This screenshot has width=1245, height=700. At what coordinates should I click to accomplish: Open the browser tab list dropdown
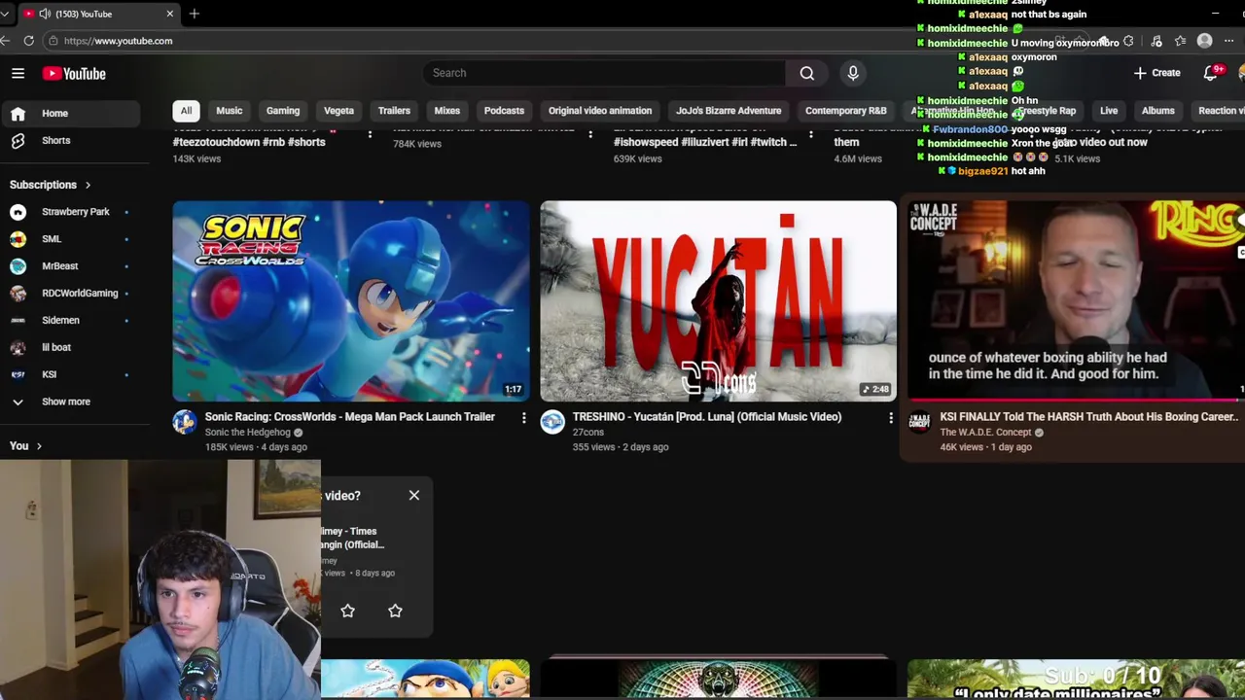click(x=5, y=14)
